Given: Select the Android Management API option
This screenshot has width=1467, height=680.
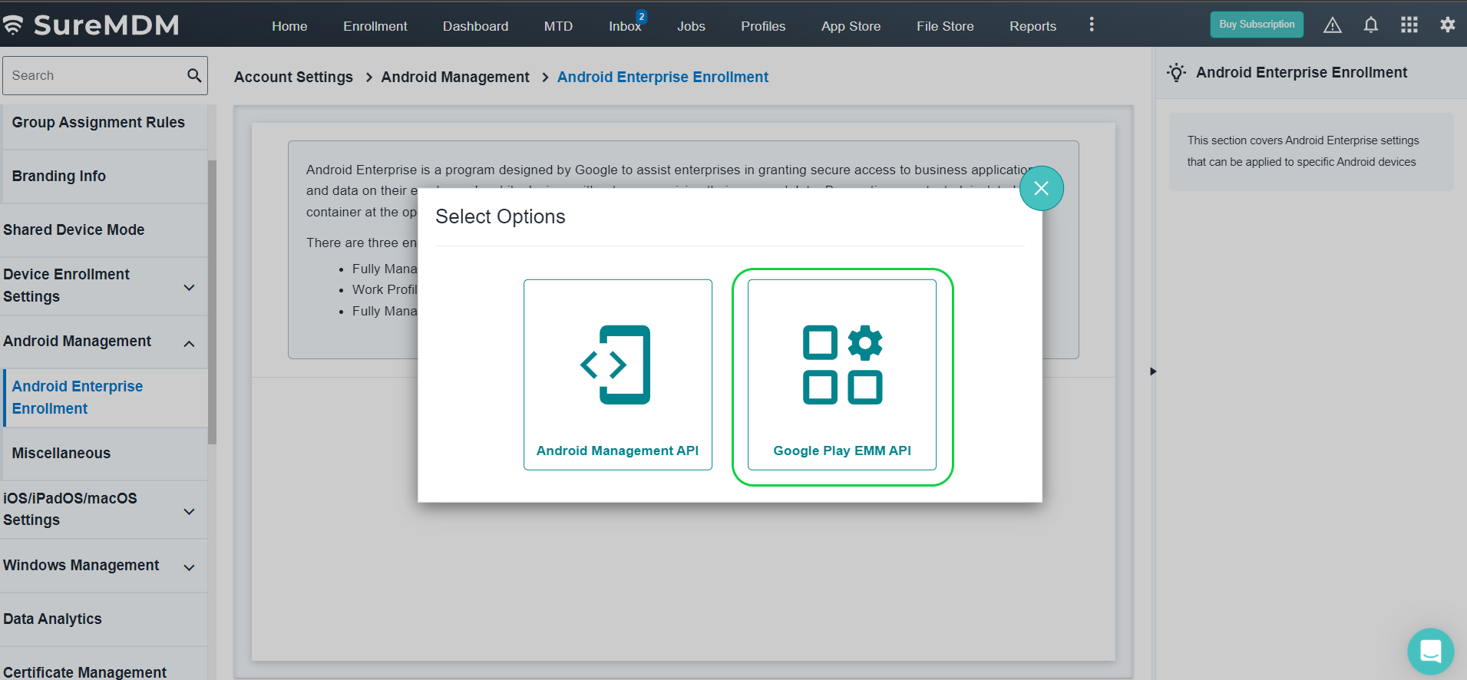Looking at the screenshot, I should coord(618,375).
